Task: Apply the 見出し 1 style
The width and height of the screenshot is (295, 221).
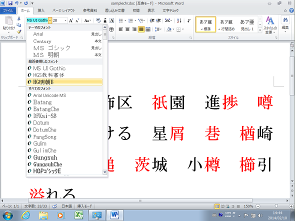Action: point(247,24)
